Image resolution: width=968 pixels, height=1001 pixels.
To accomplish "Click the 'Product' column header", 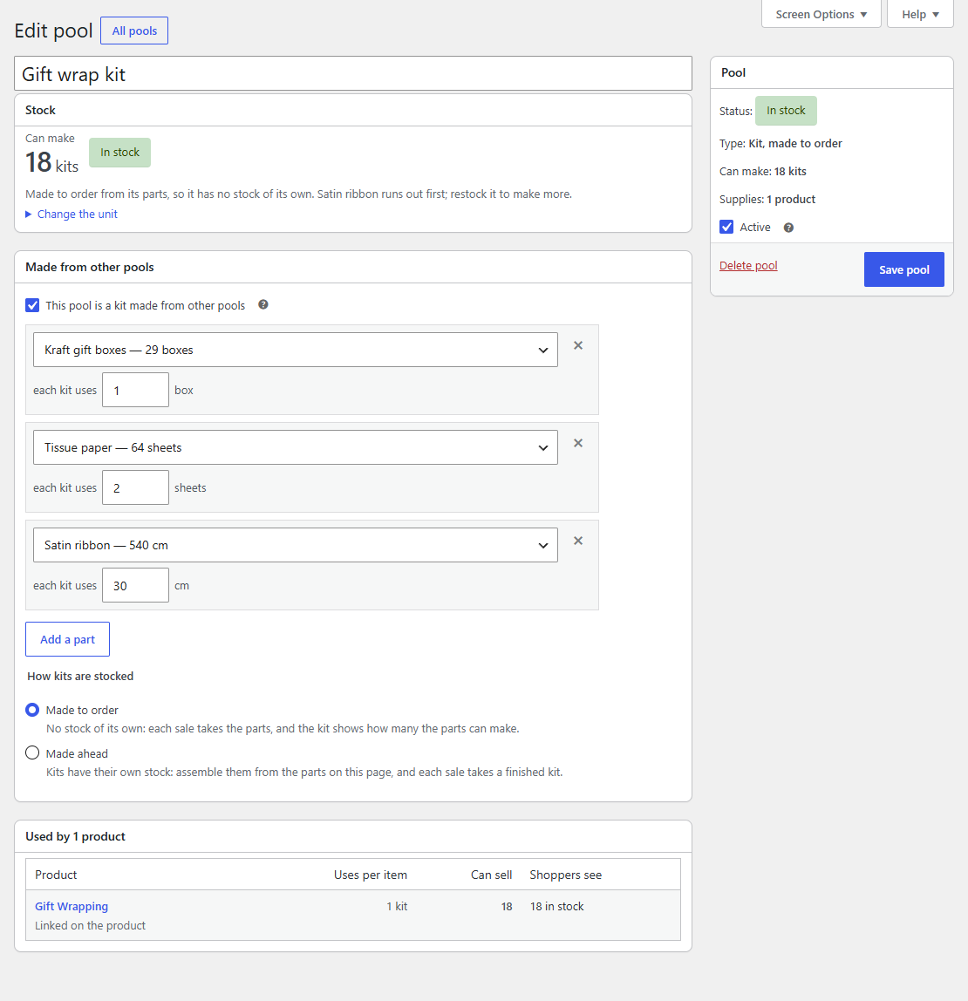I will point(56,875).
